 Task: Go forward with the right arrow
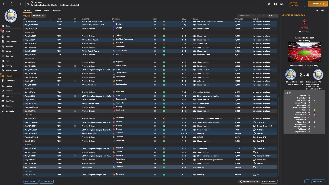click(x=20, y=4)
